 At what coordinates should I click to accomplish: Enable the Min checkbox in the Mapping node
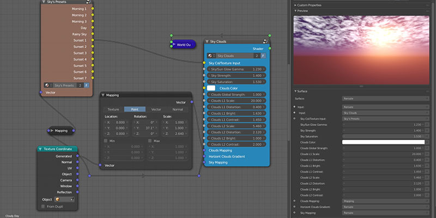[x=105, y=141]
